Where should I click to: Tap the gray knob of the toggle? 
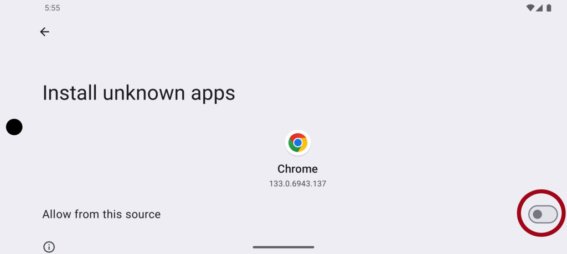coord(537,214)
